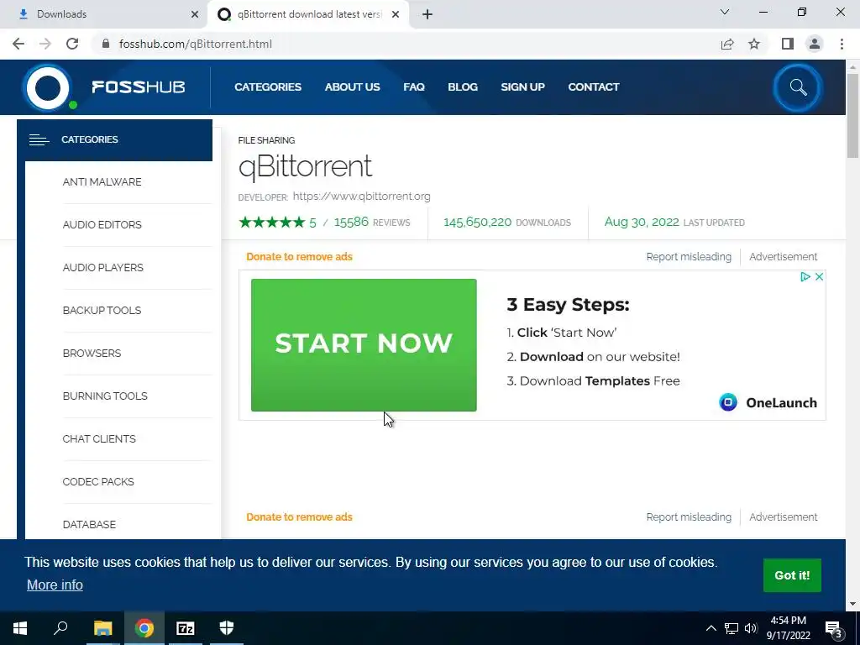Screen dimensions: 860x645
Task: Open Windows Security shield on taskbar
Action: click(x=227, y=628)
